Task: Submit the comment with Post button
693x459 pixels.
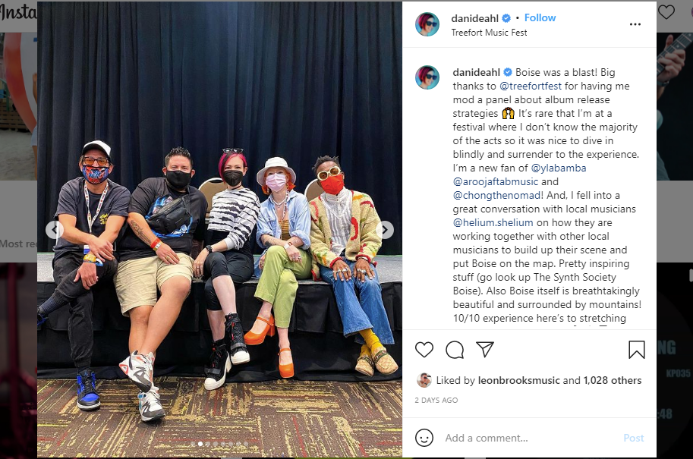Action: 633,438
